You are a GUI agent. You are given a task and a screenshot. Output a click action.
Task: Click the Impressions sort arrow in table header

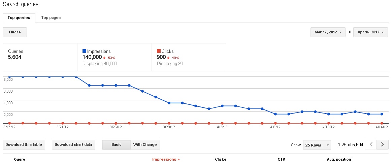point(178,160)
